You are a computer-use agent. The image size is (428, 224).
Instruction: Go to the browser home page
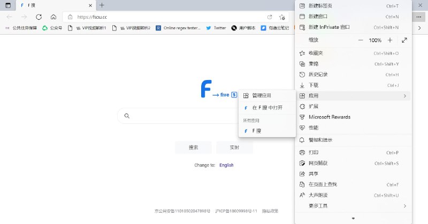[53, 17]
